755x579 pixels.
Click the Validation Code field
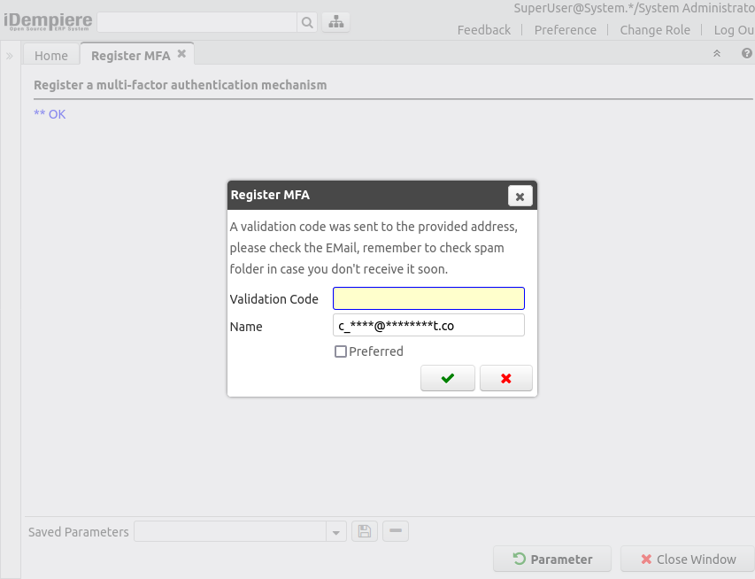(428, 298)
